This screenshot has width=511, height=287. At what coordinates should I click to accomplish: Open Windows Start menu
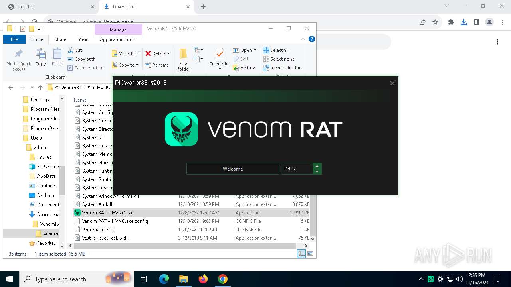pyautogui.click(x=10, y=279)
